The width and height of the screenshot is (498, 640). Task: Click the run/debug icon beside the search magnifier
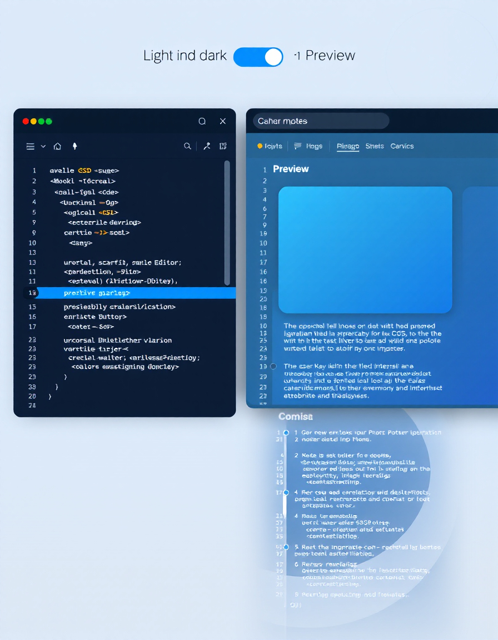point(206,146)
